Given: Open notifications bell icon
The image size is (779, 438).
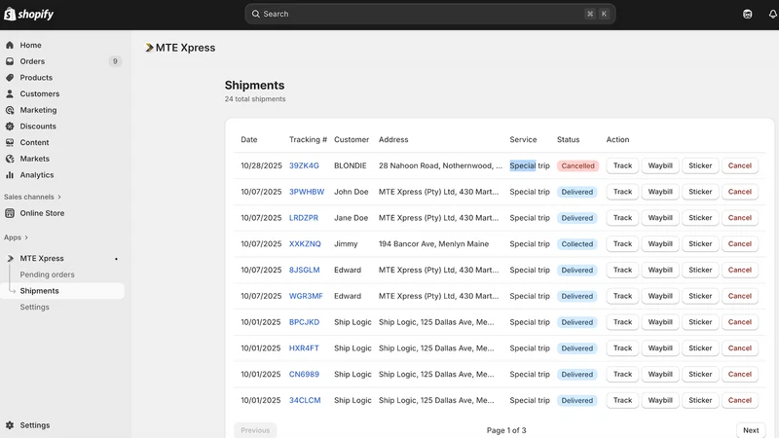Looking at the screenshot, I should coord(772,14).
